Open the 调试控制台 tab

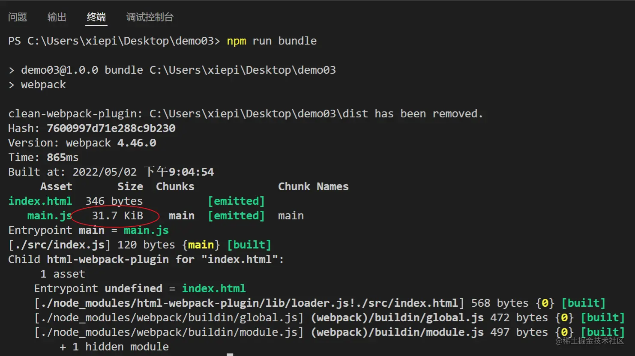pyautogui.click(x=150, y=17)
